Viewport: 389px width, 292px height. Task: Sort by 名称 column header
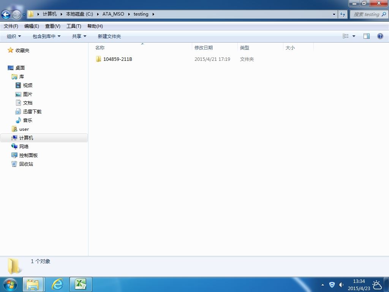[142, 48]
